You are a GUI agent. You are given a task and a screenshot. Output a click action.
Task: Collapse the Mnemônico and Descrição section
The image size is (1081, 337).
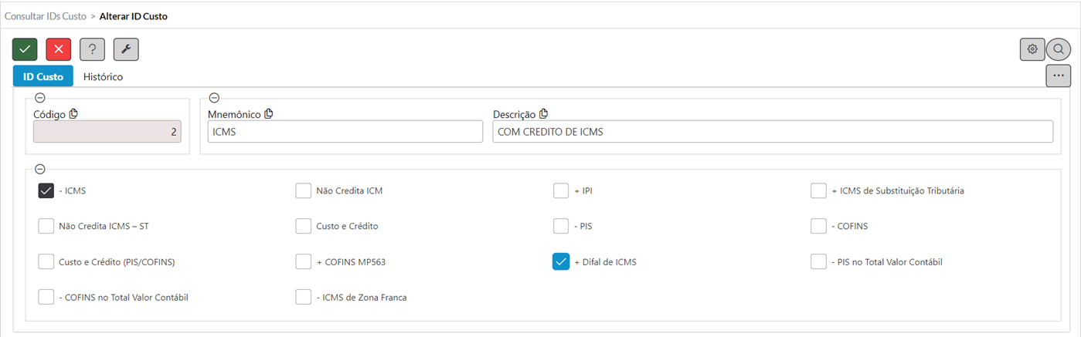pyautogui.click(x=214, y=98)
